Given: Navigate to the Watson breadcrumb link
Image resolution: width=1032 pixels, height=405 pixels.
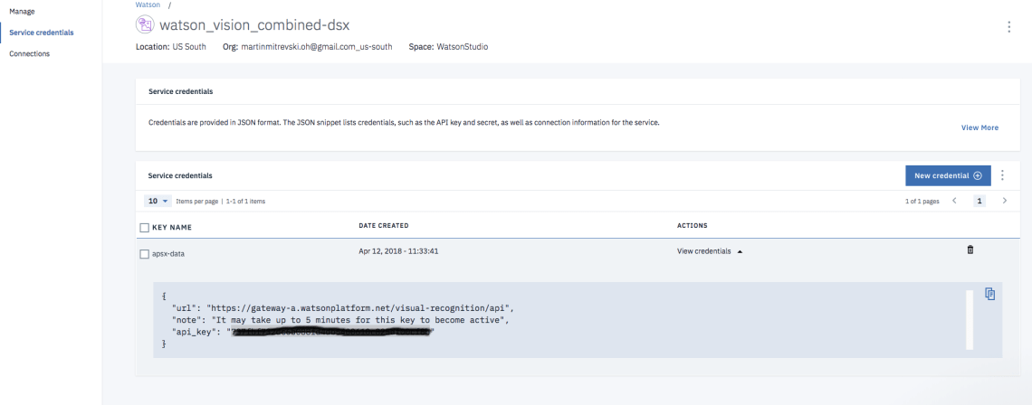Looking at the screenshot, I should [x=147, y=5].
